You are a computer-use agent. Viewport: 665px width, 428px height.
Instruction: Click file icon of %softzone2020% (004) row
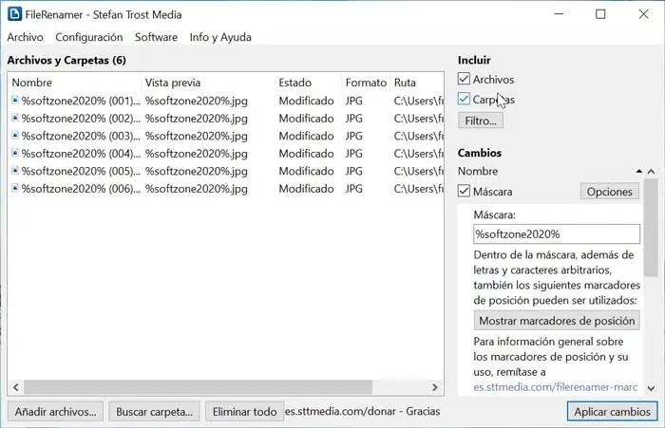pyautogui.click(x=15, y=153)
